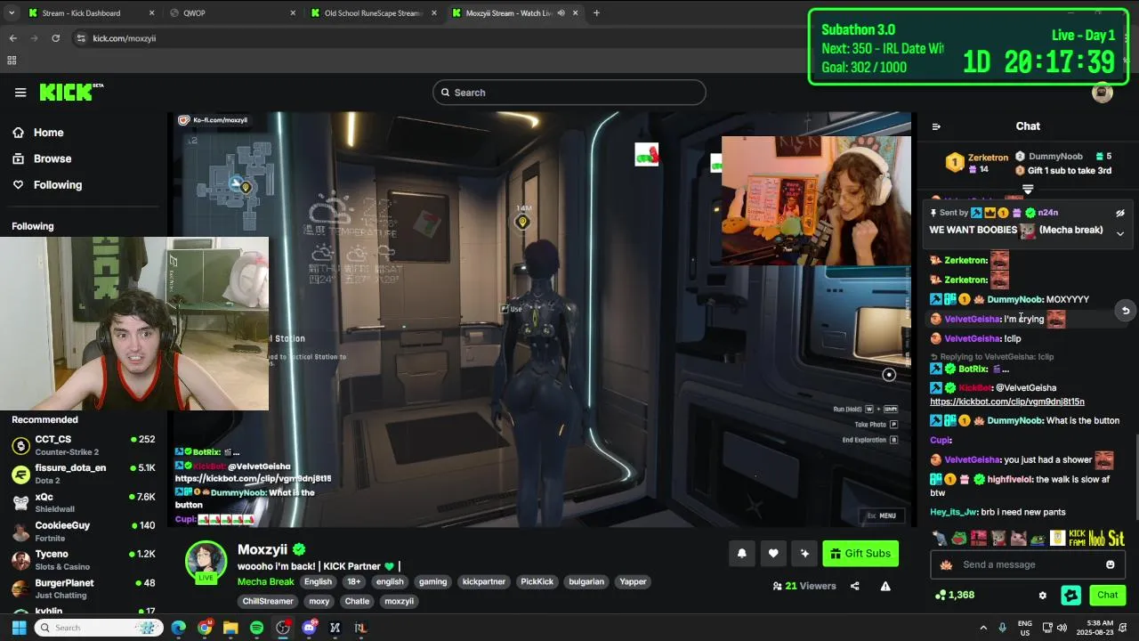Send message with Chat button
1139x641 pixels.
click(x=1107, y=595)
